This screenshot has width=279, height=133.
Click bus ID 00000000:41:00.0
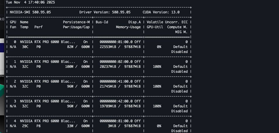pos(116,81)
